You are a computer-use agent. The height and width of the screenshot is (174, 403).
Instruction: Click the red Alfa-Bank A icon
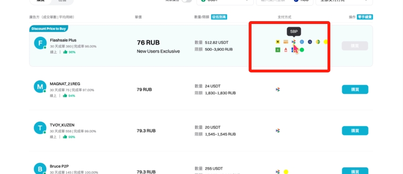tap(285, 50)
